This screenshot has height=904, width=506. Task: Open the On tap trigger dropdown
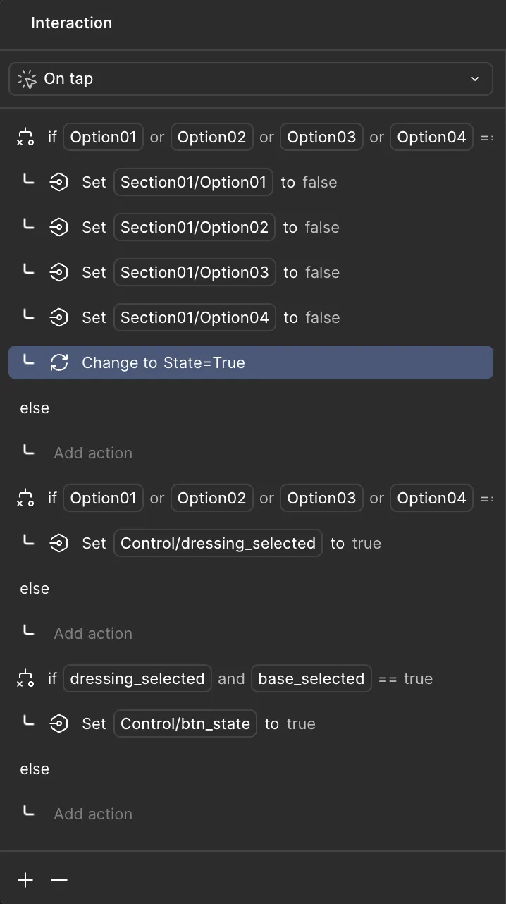coord(474,79)
